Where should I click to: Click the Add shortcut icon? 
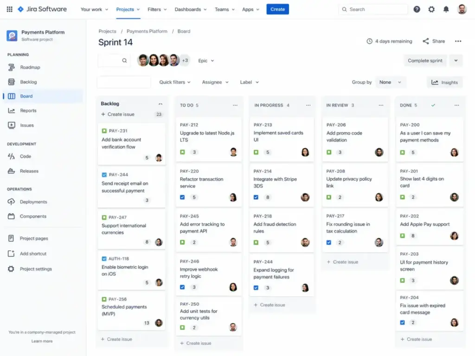(x=11, y=254)
